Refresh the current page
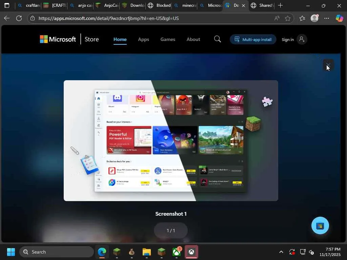Image resolution: width=347 pixels, height=260 pixels. 19,18
